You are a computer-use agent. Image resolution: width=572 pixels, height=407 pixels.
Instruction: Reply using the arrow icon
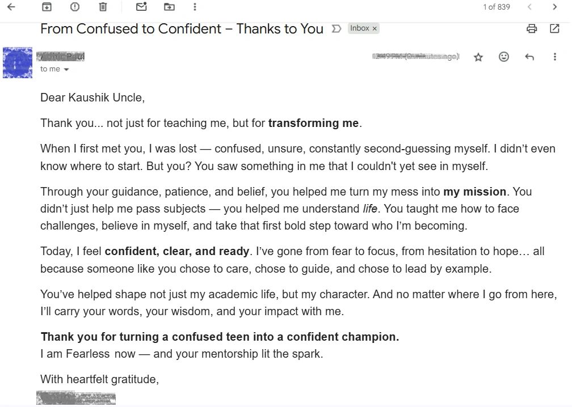coord(529,57)
